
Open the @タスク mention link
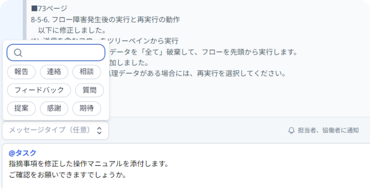(22, 153)
